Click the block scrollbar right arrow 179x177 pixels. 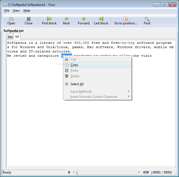click(139, 172)
